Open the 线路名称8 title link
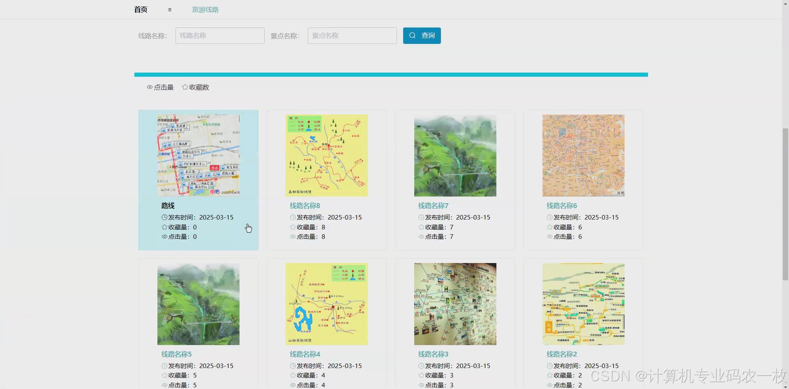 pyautogui.click(x=305, y=206)
